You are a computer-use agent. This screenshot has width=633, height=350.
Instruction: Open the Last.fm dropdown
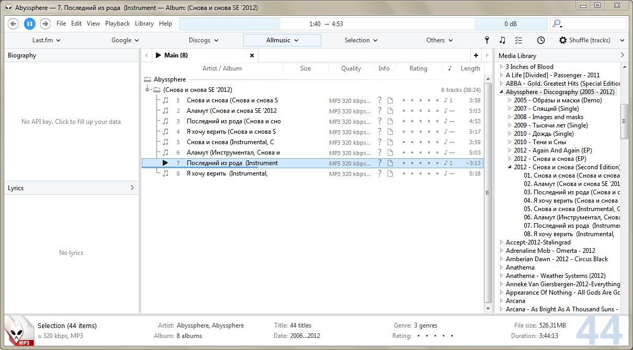tap(47, 40)
